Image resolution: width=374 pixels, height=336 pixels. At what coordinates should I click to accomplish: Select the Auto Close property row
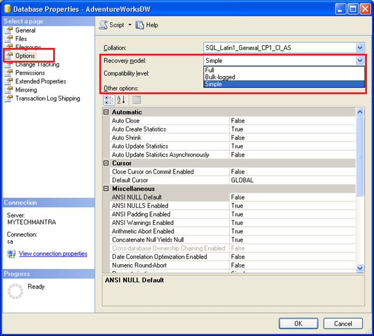click(233, 120)
